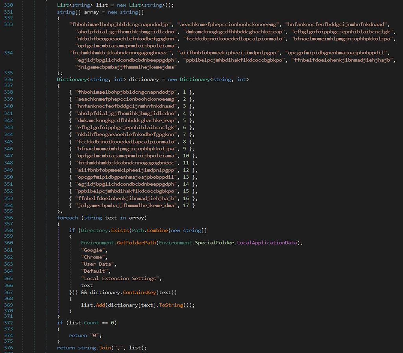
Task: Click line number 336 in the gutter
Action: tap(9, 79)
